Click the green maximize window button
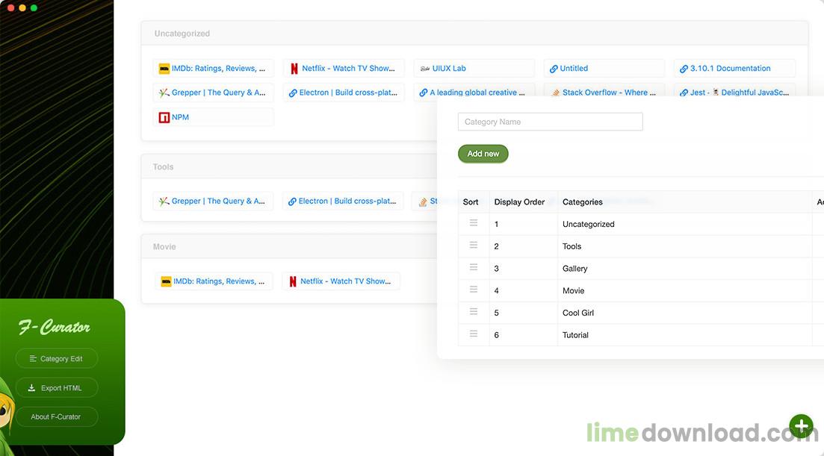This screenshot has height=456, width=824. tap(34, 8)
